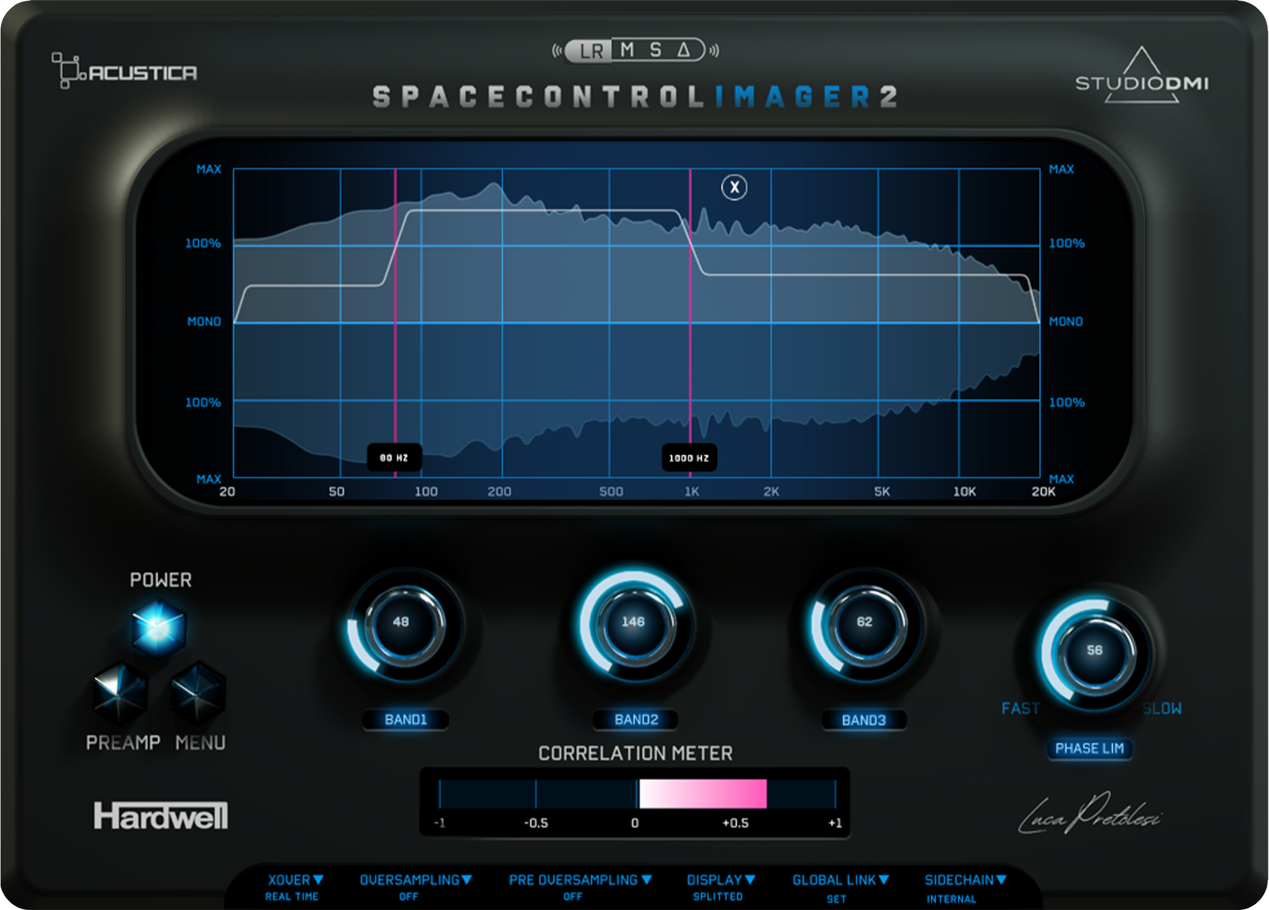Click the REAL TIME value under XOVER
The image size is (1269, 910).
(291, 896)
